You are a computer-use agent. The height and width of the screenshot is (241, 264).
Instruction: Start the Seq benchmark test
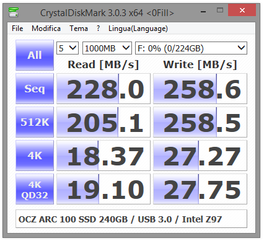[x=35, y=89]
